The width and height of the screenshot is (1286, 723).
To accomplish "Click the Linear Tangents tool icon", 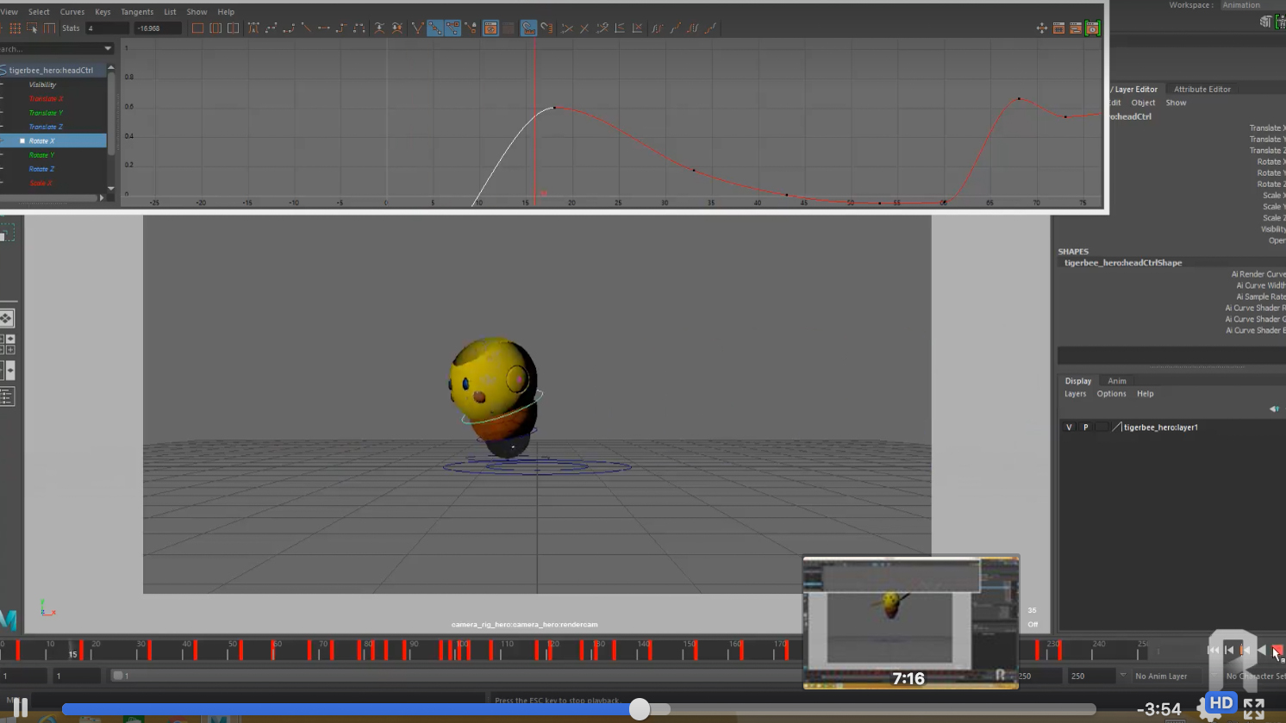I will point(306,28).
